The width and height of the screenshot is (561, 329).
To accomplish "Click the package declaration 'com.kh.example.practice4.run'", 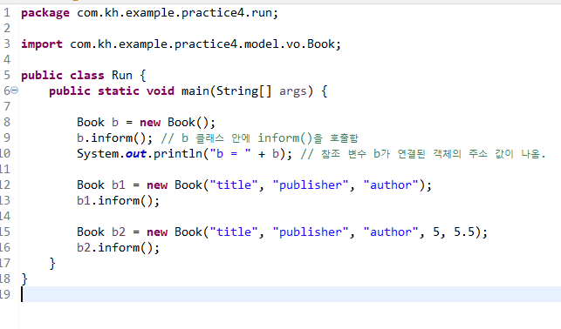I will tap(174, 13).
